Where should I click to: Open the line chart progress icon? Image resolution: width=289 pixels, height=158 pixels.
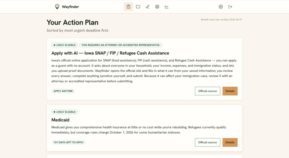[167, 7]
